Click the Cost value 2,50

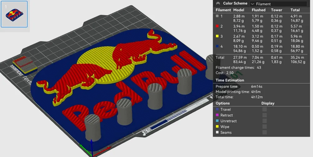[x=230, y=73]
